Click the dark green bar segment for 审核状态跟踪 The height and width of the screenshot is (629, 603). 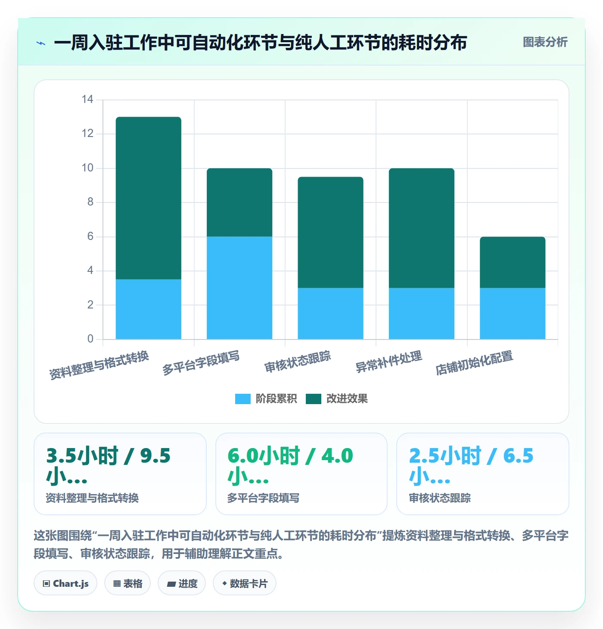point(330,232)
